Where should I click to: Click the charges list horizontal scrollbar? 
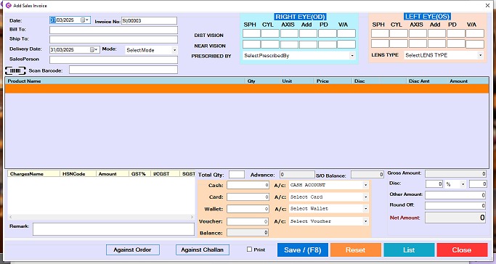pyautogui.click(x=101, y=217)
